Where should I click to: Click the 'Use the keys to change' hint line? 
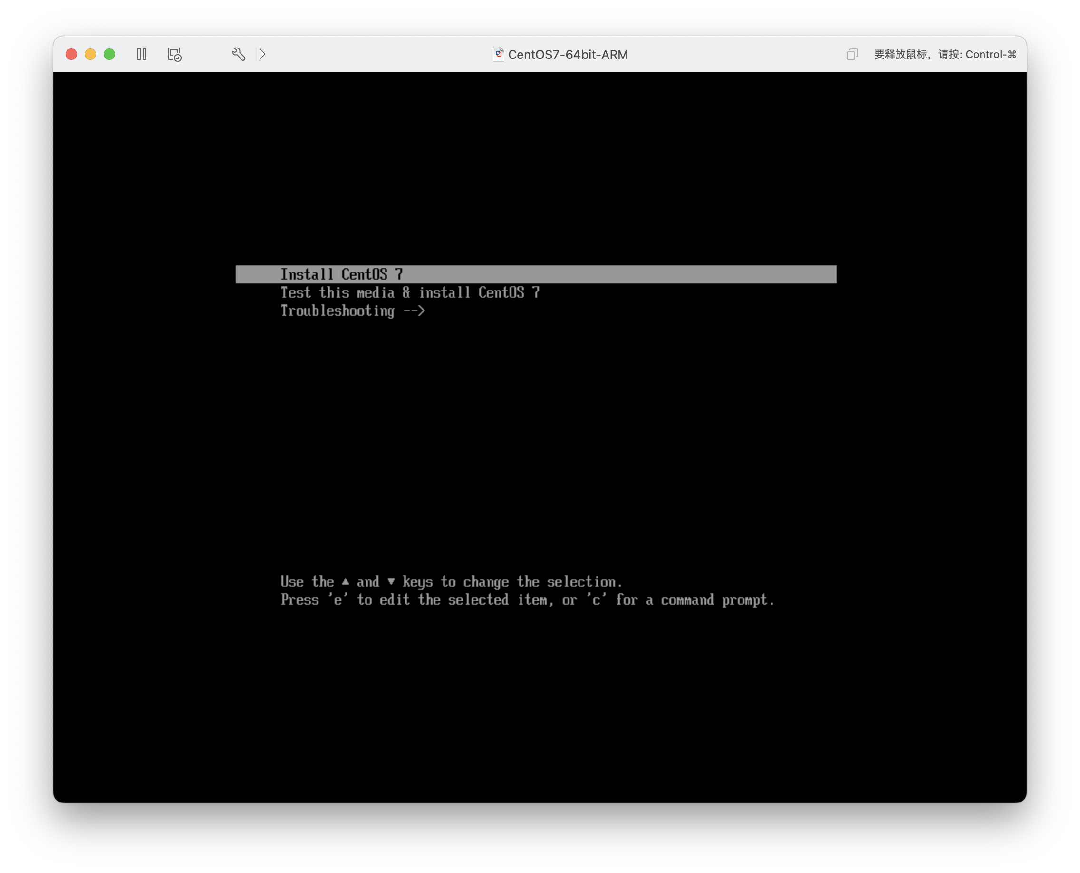click(451, 582)
